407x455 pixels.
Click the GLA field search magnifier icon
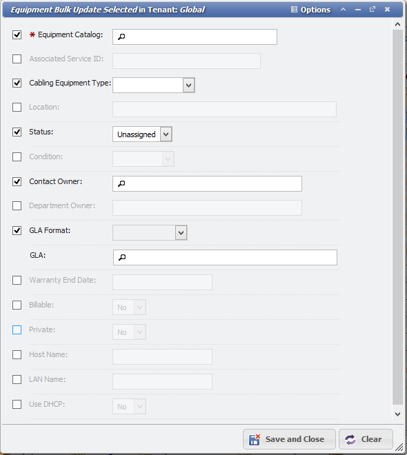(122, 257)
